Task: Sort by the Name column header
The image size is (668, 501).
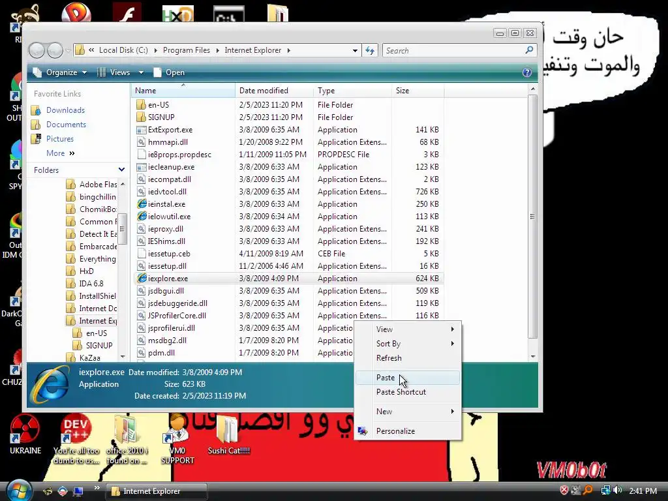Action: pyautogui.click(x=183, y=90)
